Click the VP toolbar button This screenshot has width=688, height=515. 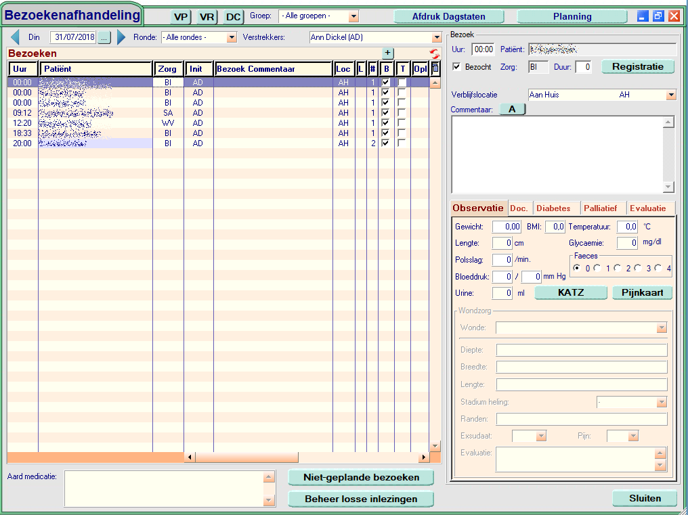coord(181,17)
